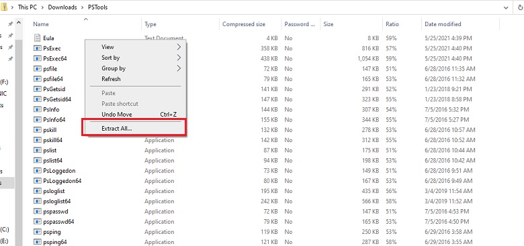Screen dimensions: 524x246
Task: Select the PsGetsid64 application icon
Action: click(x=38, y=99)
